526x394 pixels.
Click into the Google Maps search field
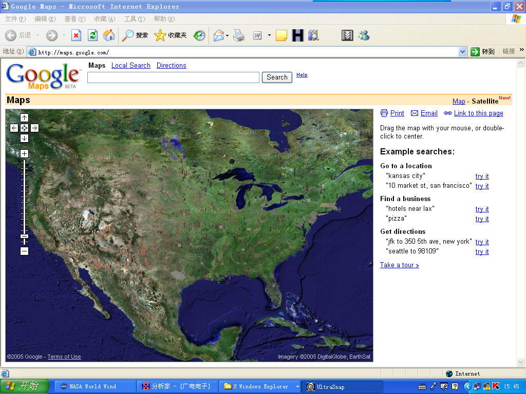(x=173, y=77)
